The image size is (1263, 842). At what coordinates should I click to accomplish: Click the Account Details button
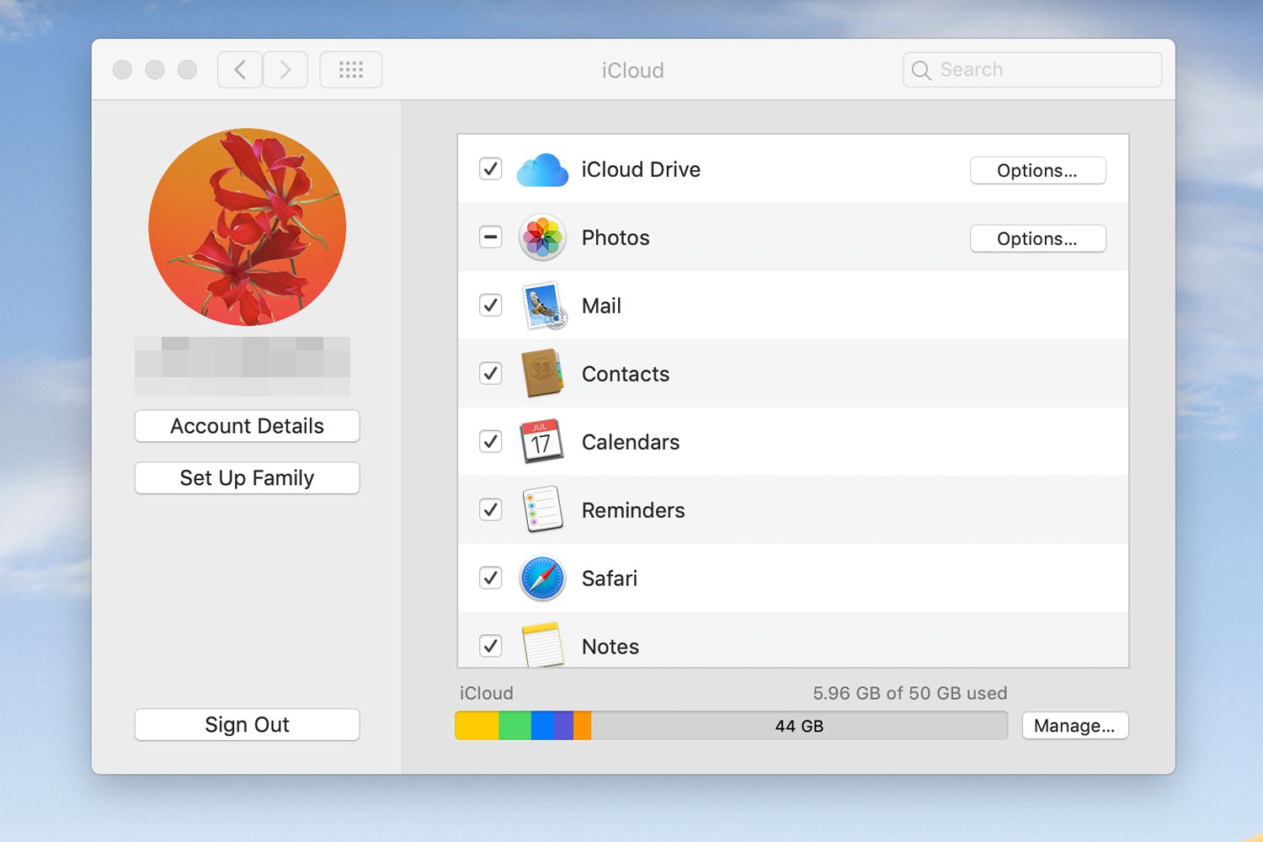click(247, 426)
